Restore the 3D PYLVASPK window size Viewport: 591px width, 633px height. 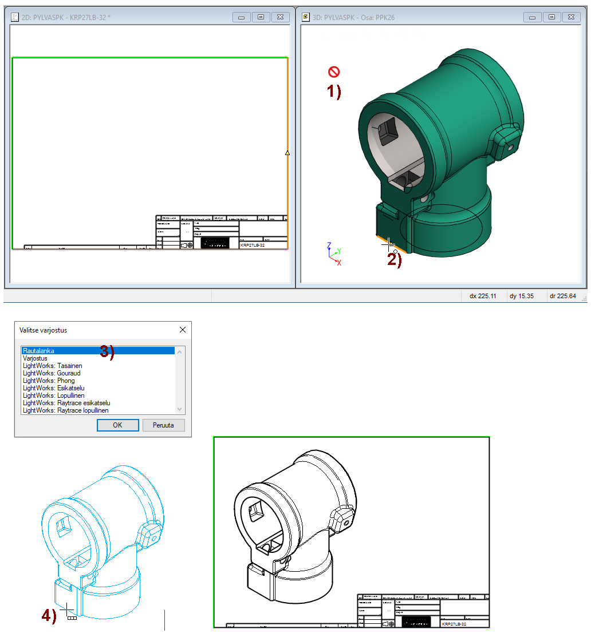(551, 17)
